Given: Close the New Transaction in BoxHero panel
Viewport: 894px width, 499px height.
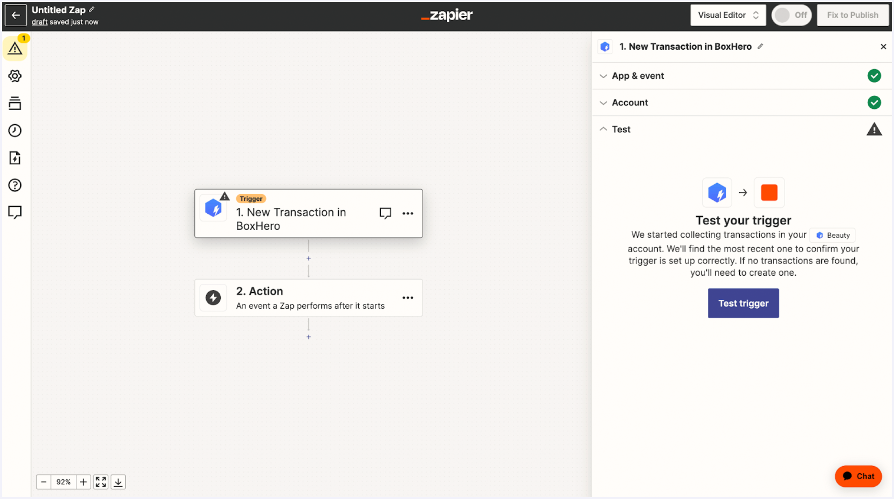Looking at the screenshot, I should [884, 46].
